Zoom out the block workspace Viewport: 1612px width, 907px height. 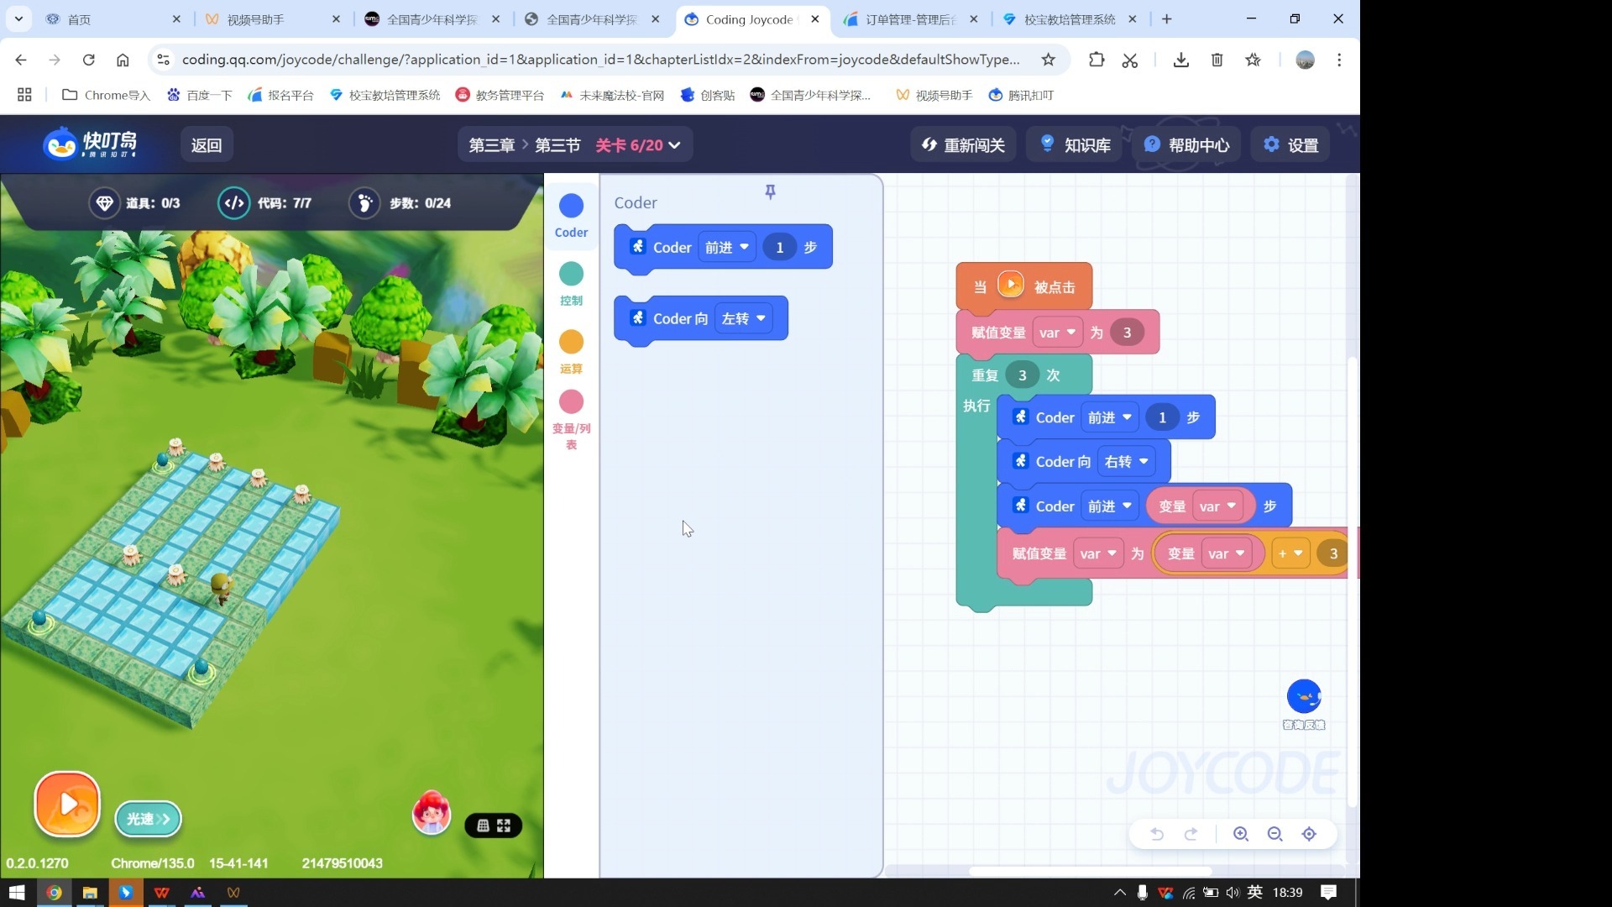click(1274, 834)
